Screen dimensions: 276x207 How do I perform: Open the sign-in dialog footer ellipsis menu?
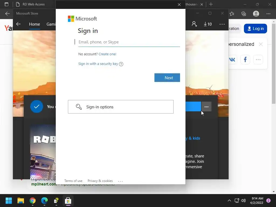pos(120,181)
